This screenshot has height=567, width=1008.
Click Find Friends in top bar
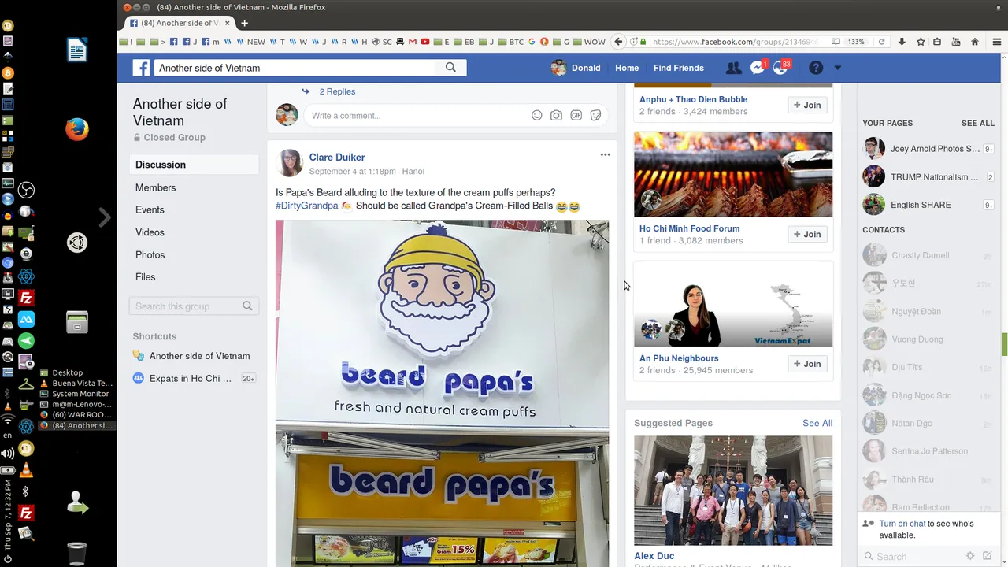click(x=679, y=68)
